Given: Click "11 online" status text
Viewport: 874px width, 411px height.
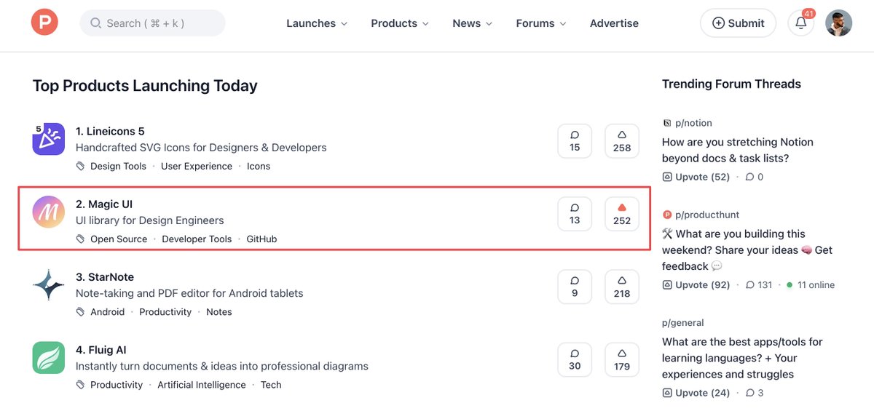Looking at the screenshot, I should [x=811, y=284].
